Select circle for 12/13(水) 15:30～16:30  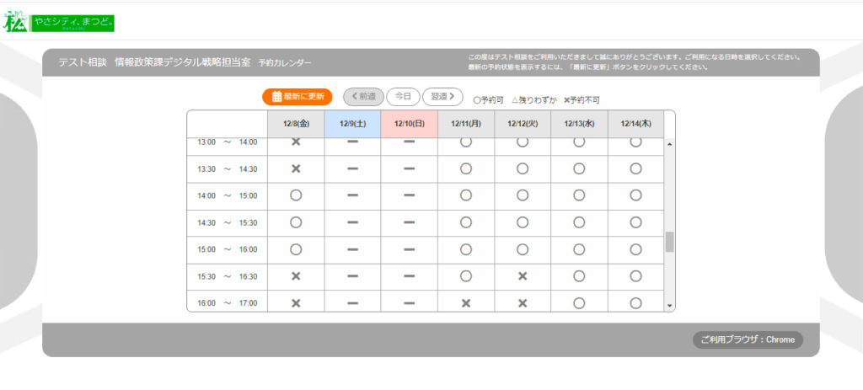tap(579, 276)
